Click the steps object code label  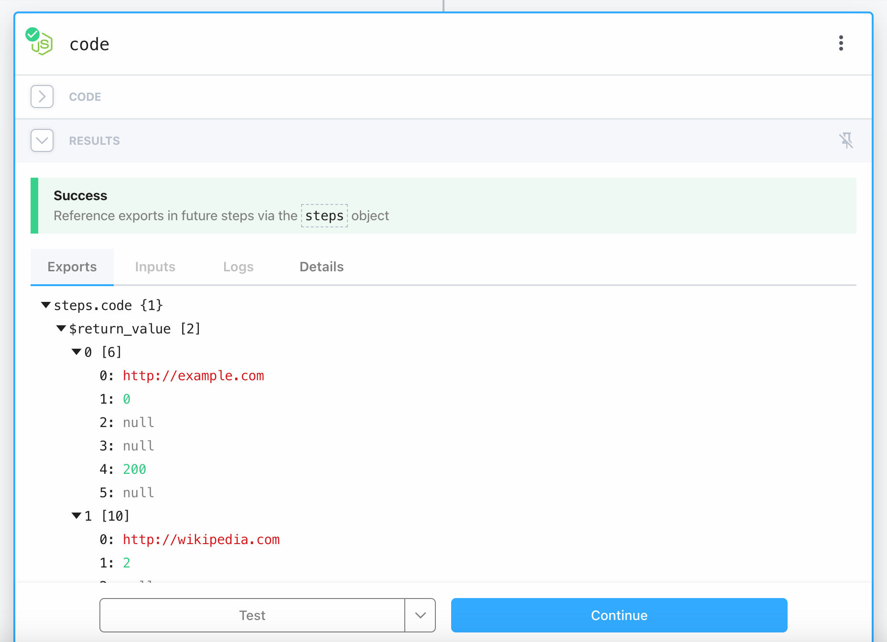coord(325,215)
